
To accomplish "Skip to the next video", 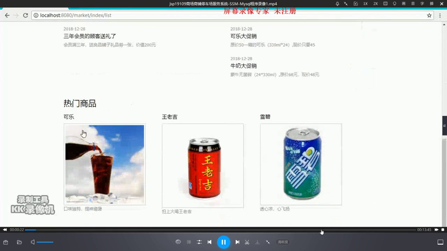I will click(237, 242).
